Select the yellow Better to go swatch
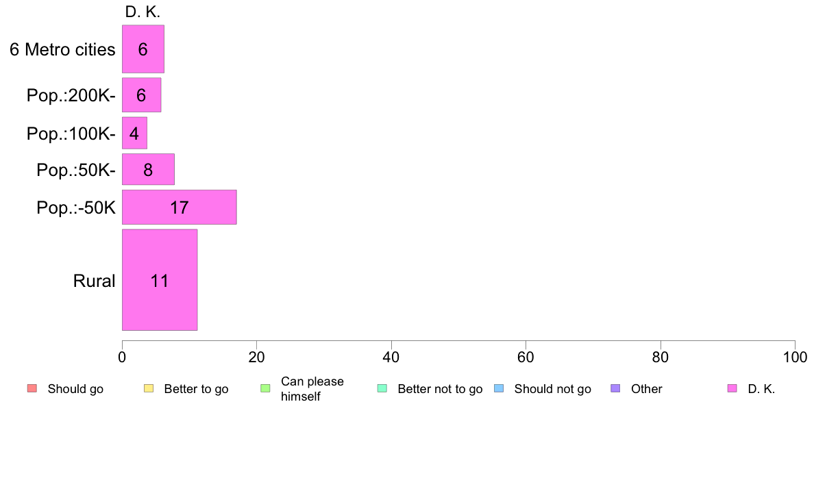814x504 pixels. [148, 389]
